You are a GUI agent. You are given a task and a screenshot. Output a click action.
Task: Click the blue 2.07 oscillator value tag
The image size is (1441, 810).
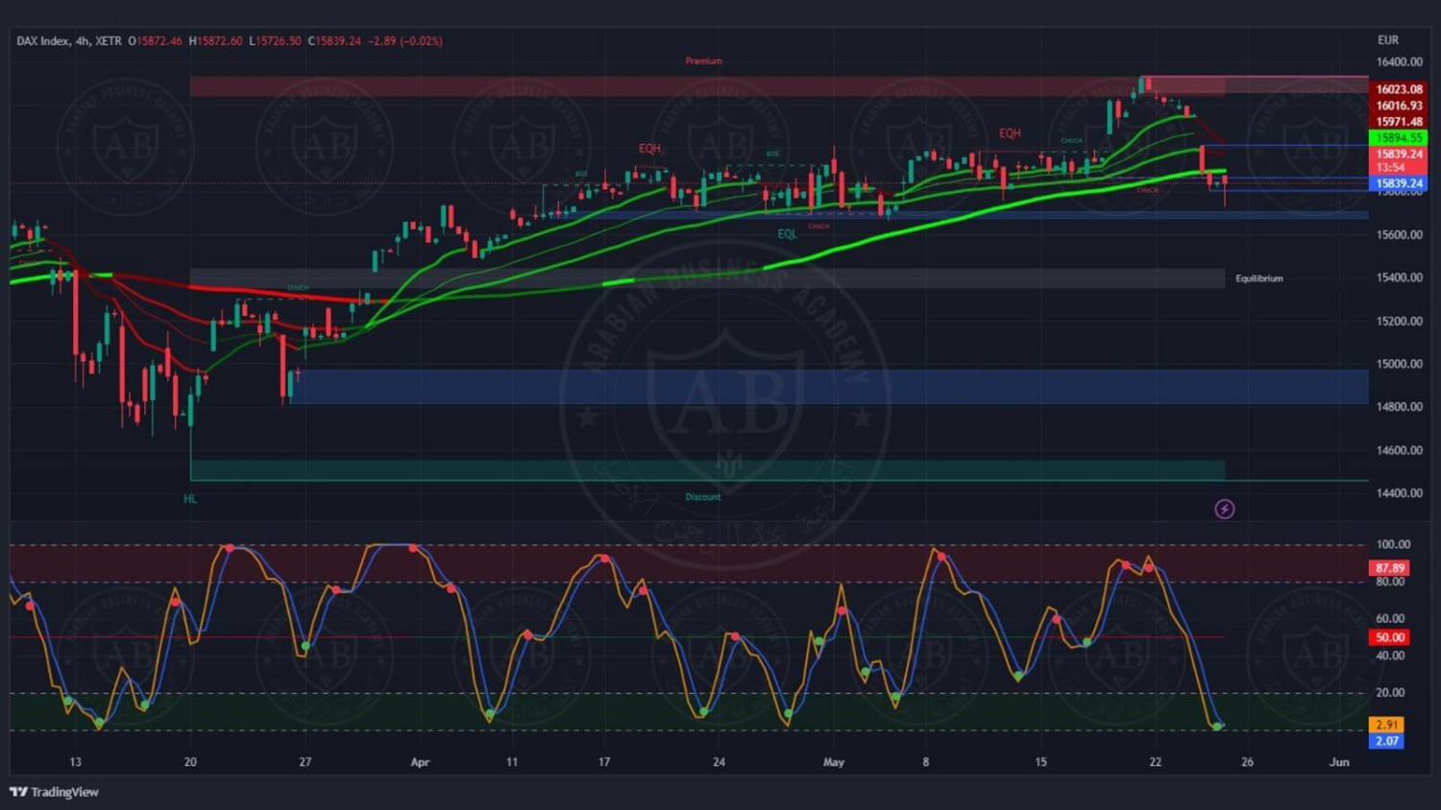click(1386, 741)
